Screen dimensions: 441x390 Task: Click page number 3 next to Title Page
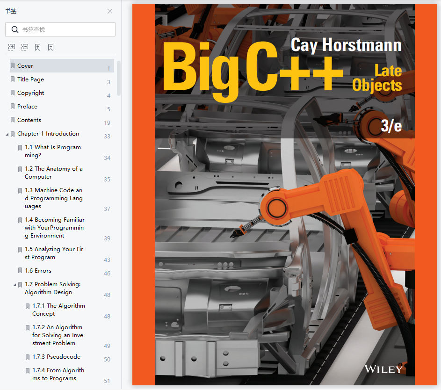[108, 82]
